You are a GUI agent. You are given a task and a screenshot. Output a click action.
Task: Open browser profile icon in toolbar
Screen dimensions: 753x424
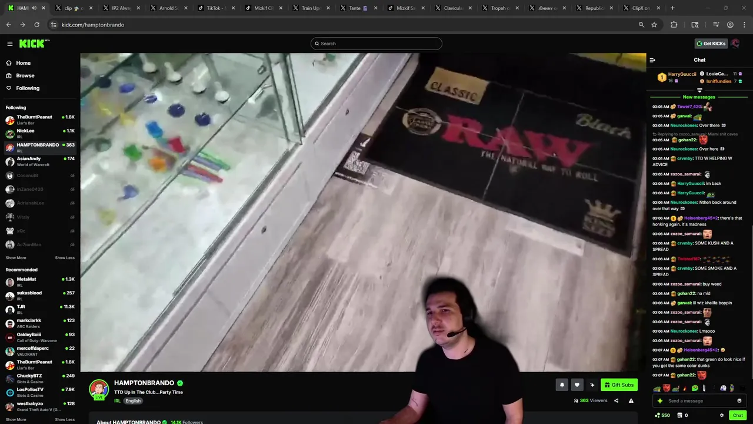point(730,25)
